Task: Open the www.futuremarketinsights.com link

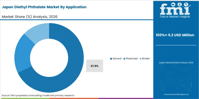Action: click(176, 94)
